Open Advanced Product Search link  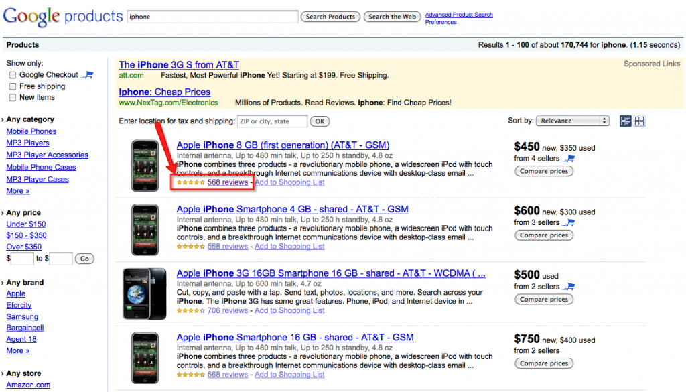[x=459, y=15]
